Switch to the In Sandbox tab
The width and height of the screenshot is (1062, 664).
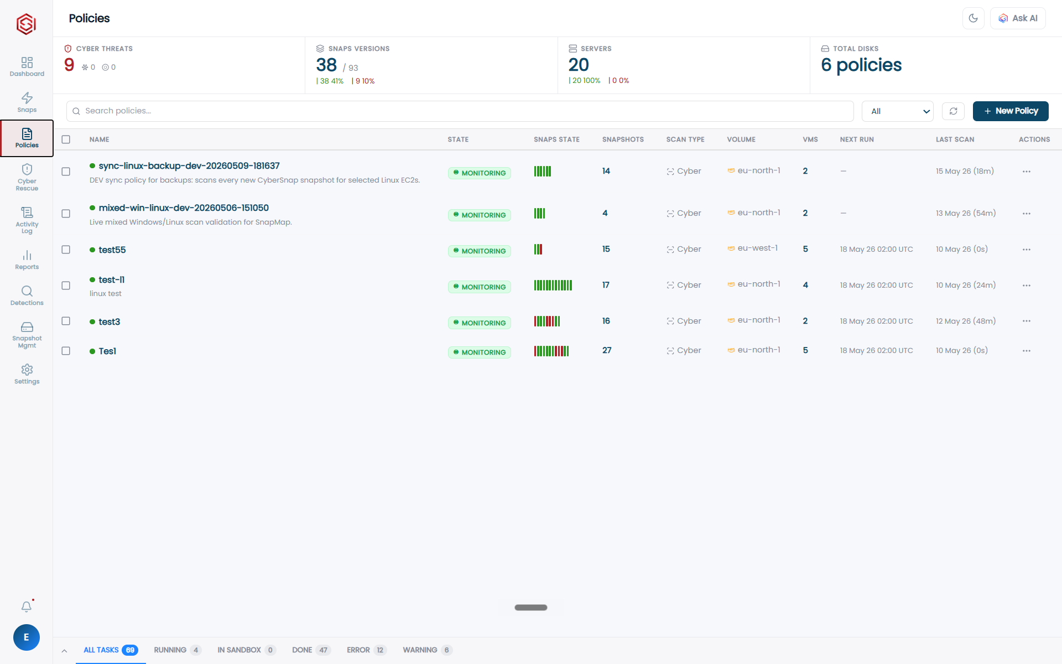point(246,650)
